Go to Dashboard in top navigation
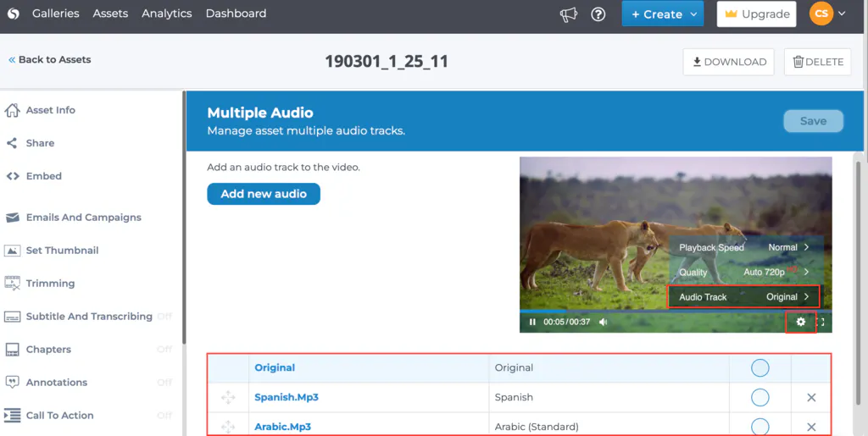This screenshot has height=436, width=868. coord(236,14)
